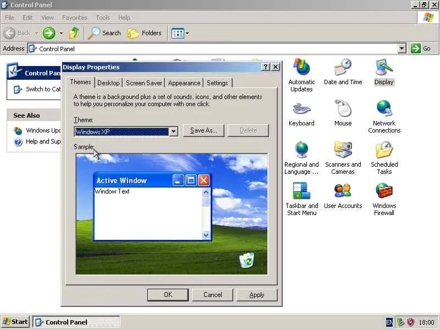
Task: Open the Date and Time icon
Action: coord(343,67)
